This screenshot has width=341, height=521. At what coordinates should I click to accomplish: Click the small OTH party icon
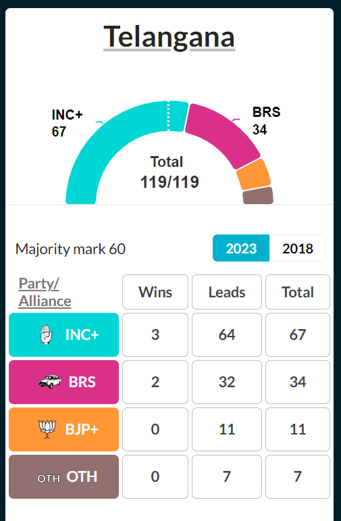49,478
